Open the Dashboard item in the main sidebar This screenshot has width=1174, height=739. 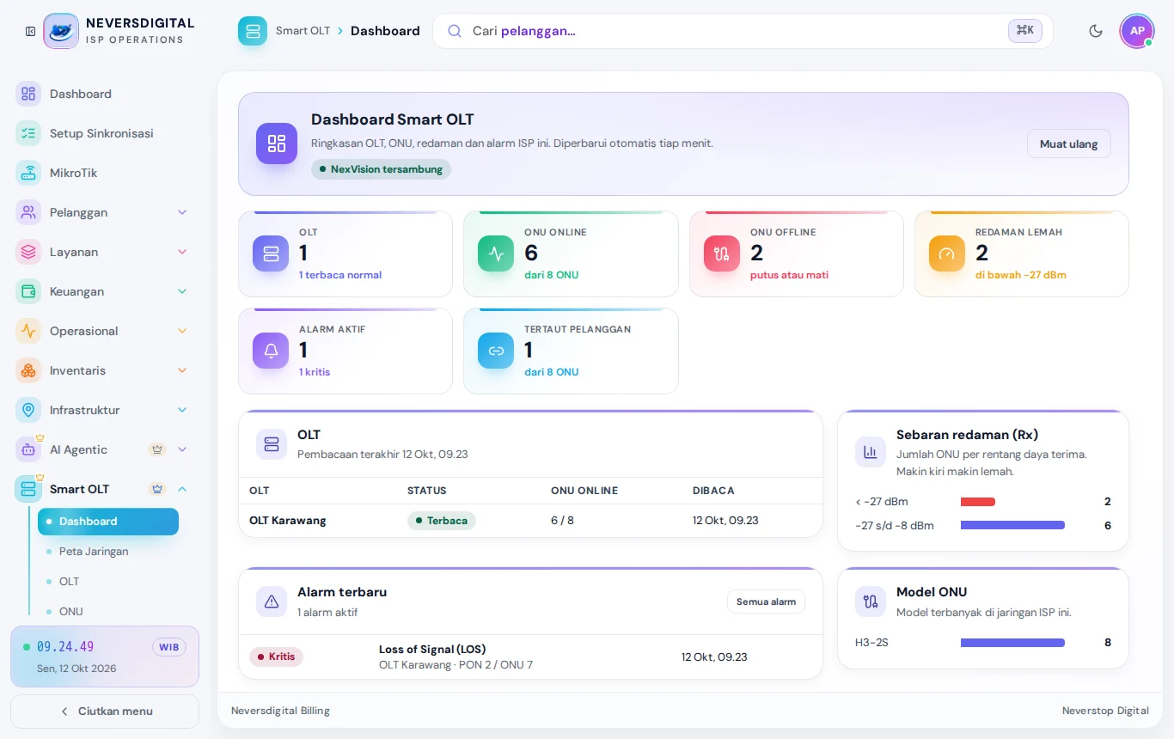pos(105,94)
